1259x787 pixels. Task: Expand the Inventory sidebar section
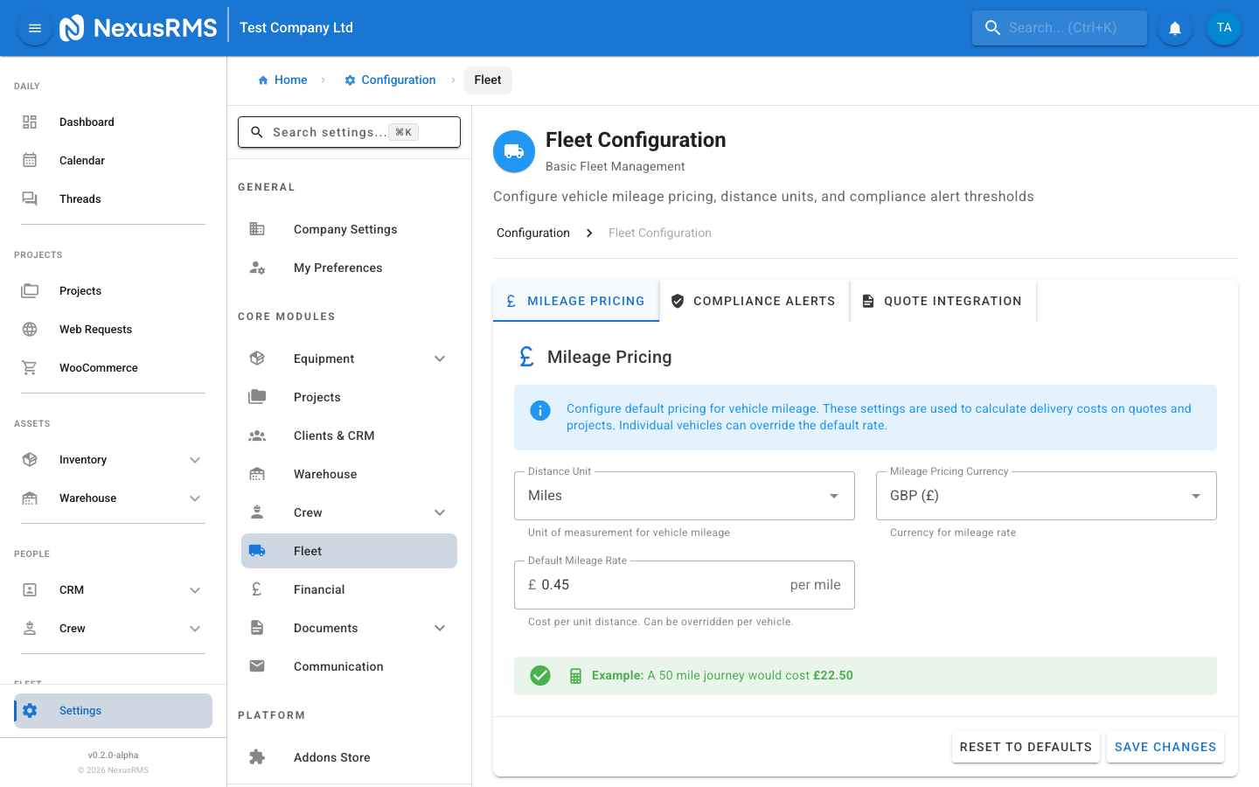click(194, 459)
